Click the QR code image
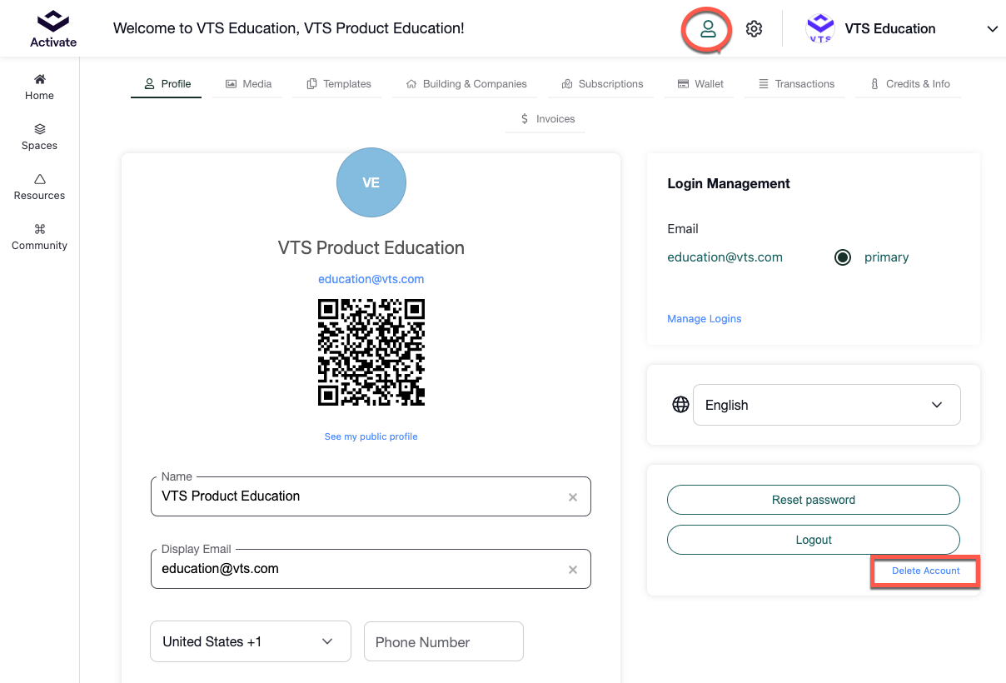 [x=371, y=352]
